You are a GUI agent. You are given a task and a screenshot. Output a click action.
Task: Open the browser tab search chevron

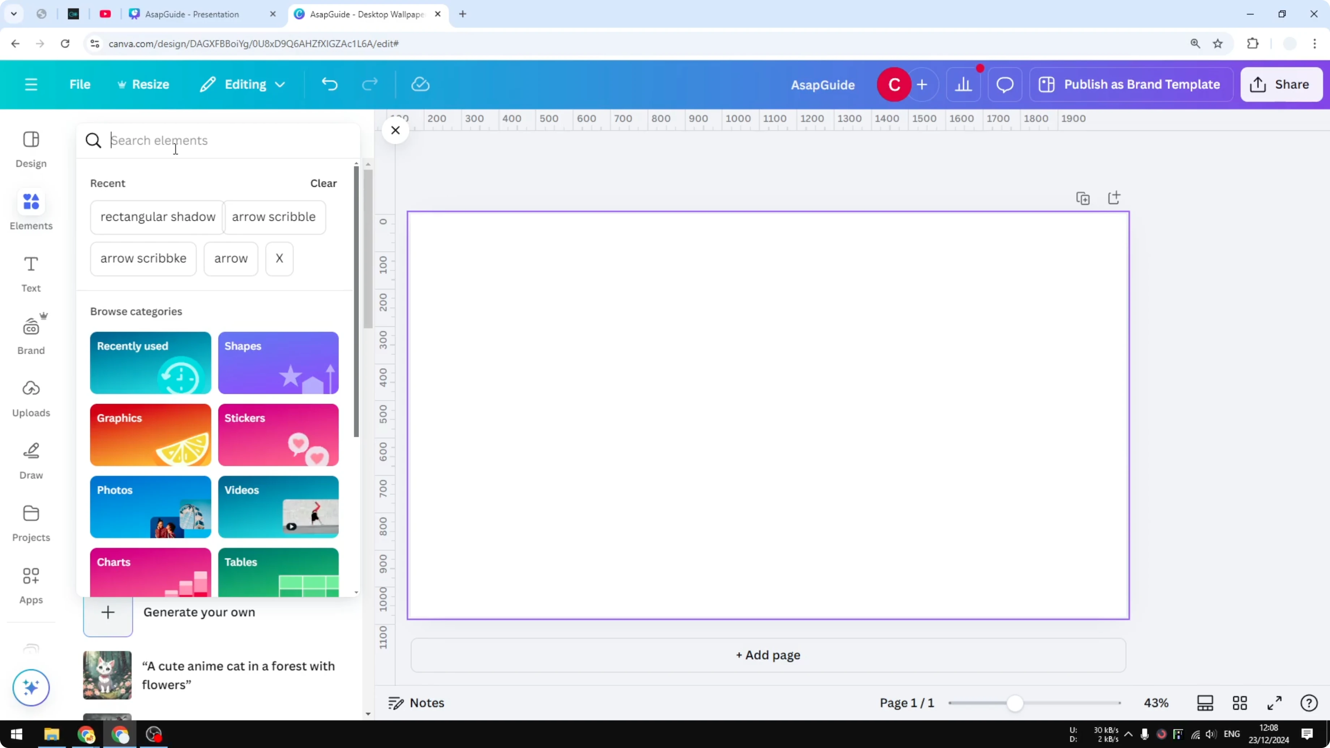(14, 14)
